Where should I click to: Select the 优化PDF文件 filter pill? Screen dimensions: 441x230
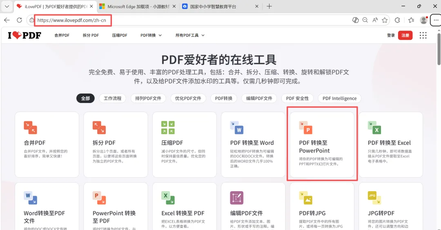pyautogui.click(x=188, y=98)
